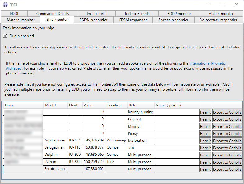Open the Combat role dropdown
Image resolution: width=244 pixels, height=184 pixels.
point(141,119)
